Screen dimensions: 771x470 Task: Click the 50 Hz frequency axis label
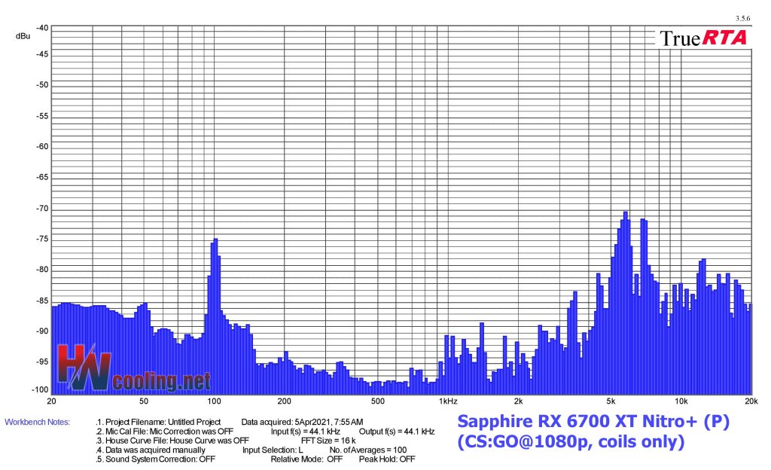point(144,401)
